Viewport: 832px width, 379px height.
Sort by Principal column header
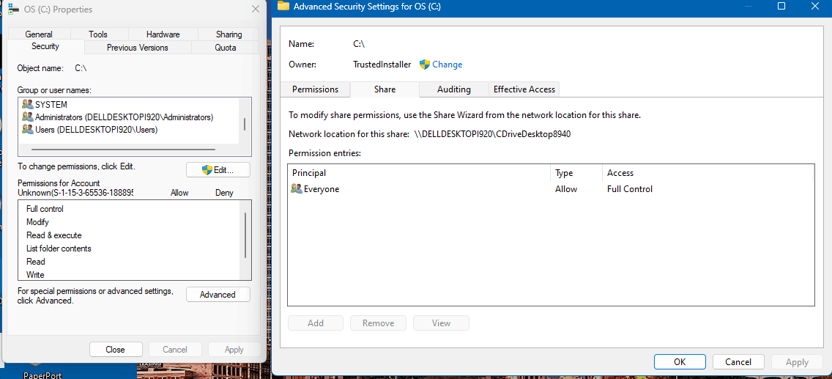pyautogui.click(x=419, y=173)
